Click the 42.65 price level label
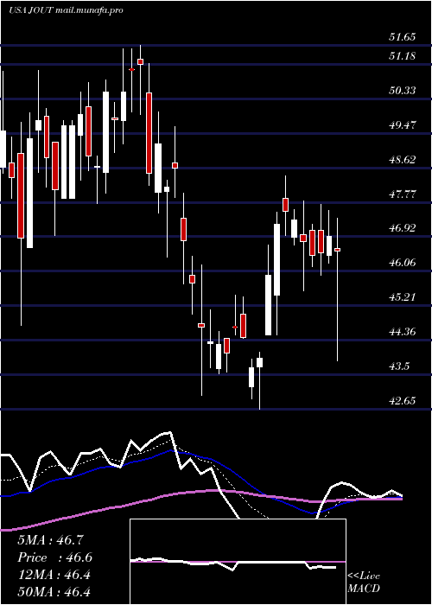 pyautogui.click(x=402, y=400)
